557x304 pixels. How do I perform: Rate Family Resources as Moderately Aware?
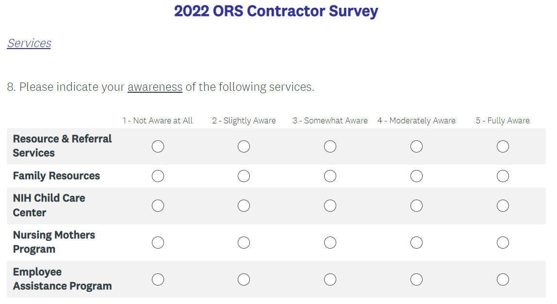pos(416,176)
